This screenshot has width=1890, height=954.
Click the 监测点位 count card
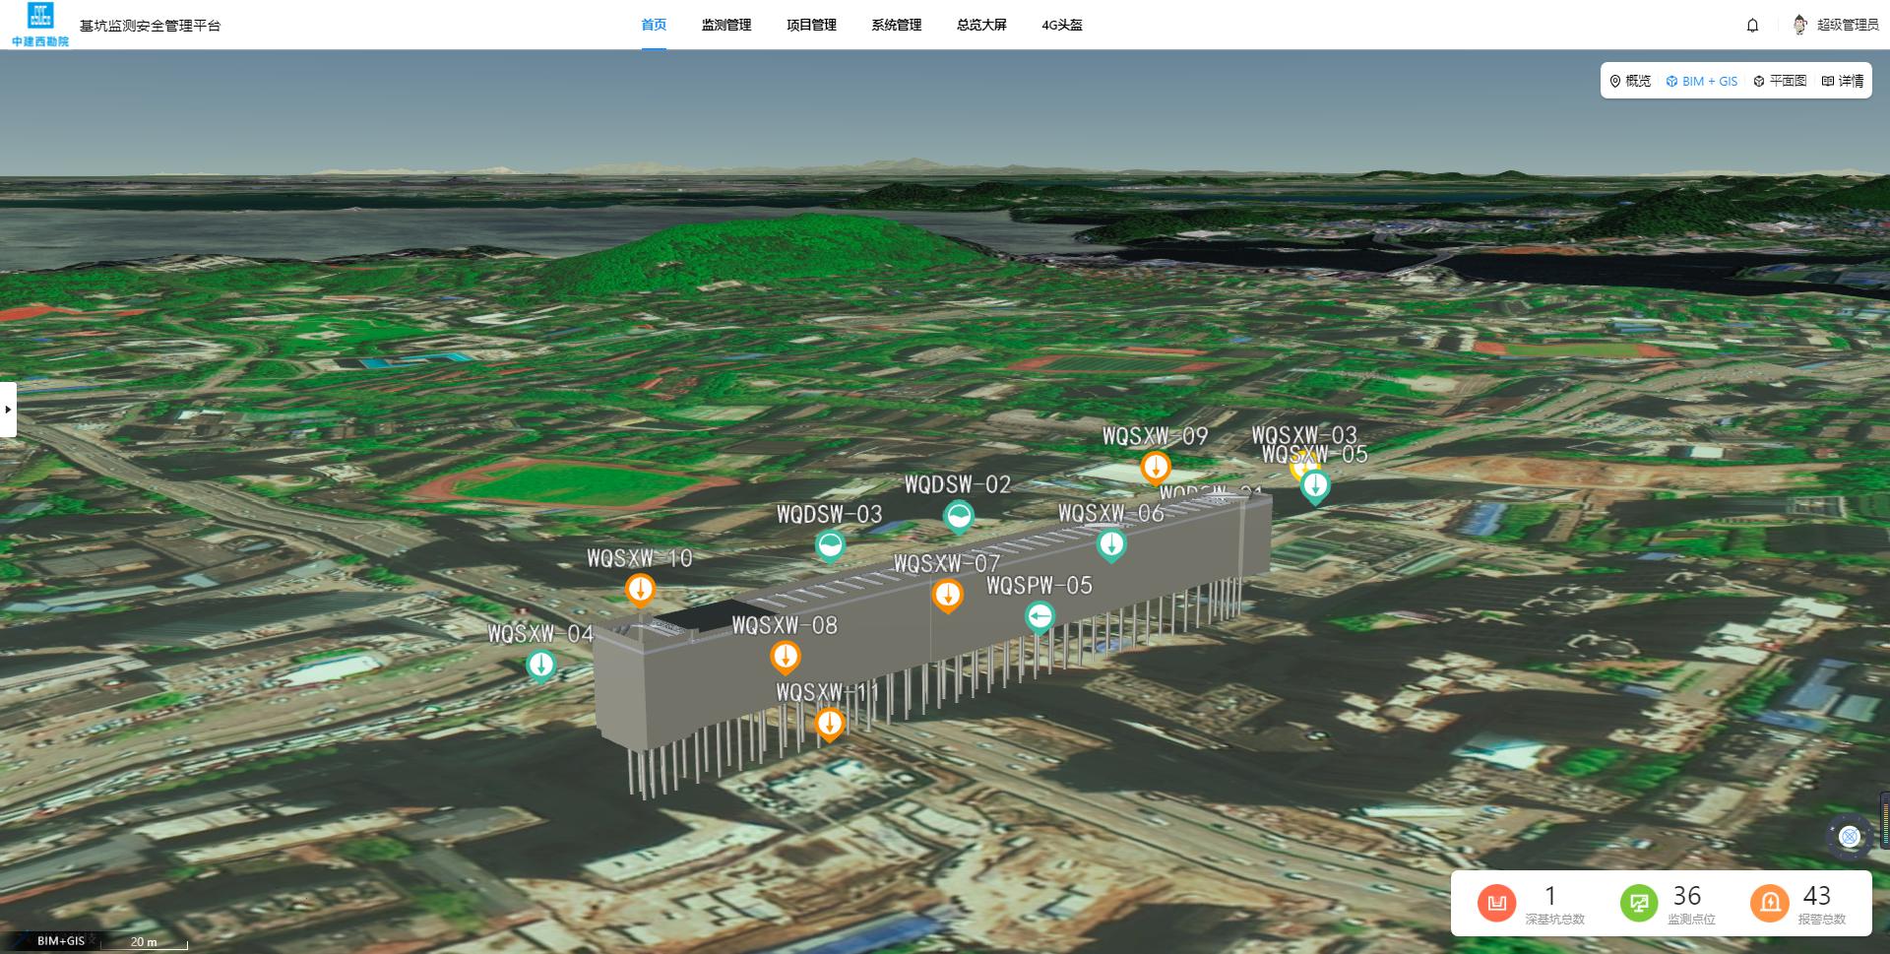point(1669,903)
